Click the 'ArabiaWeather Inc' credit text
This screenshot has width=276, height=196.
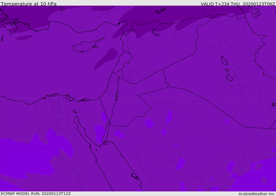click(x=257, y=194)
